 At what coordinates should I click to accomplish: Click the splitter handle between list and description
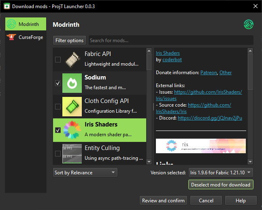(153, 107)
